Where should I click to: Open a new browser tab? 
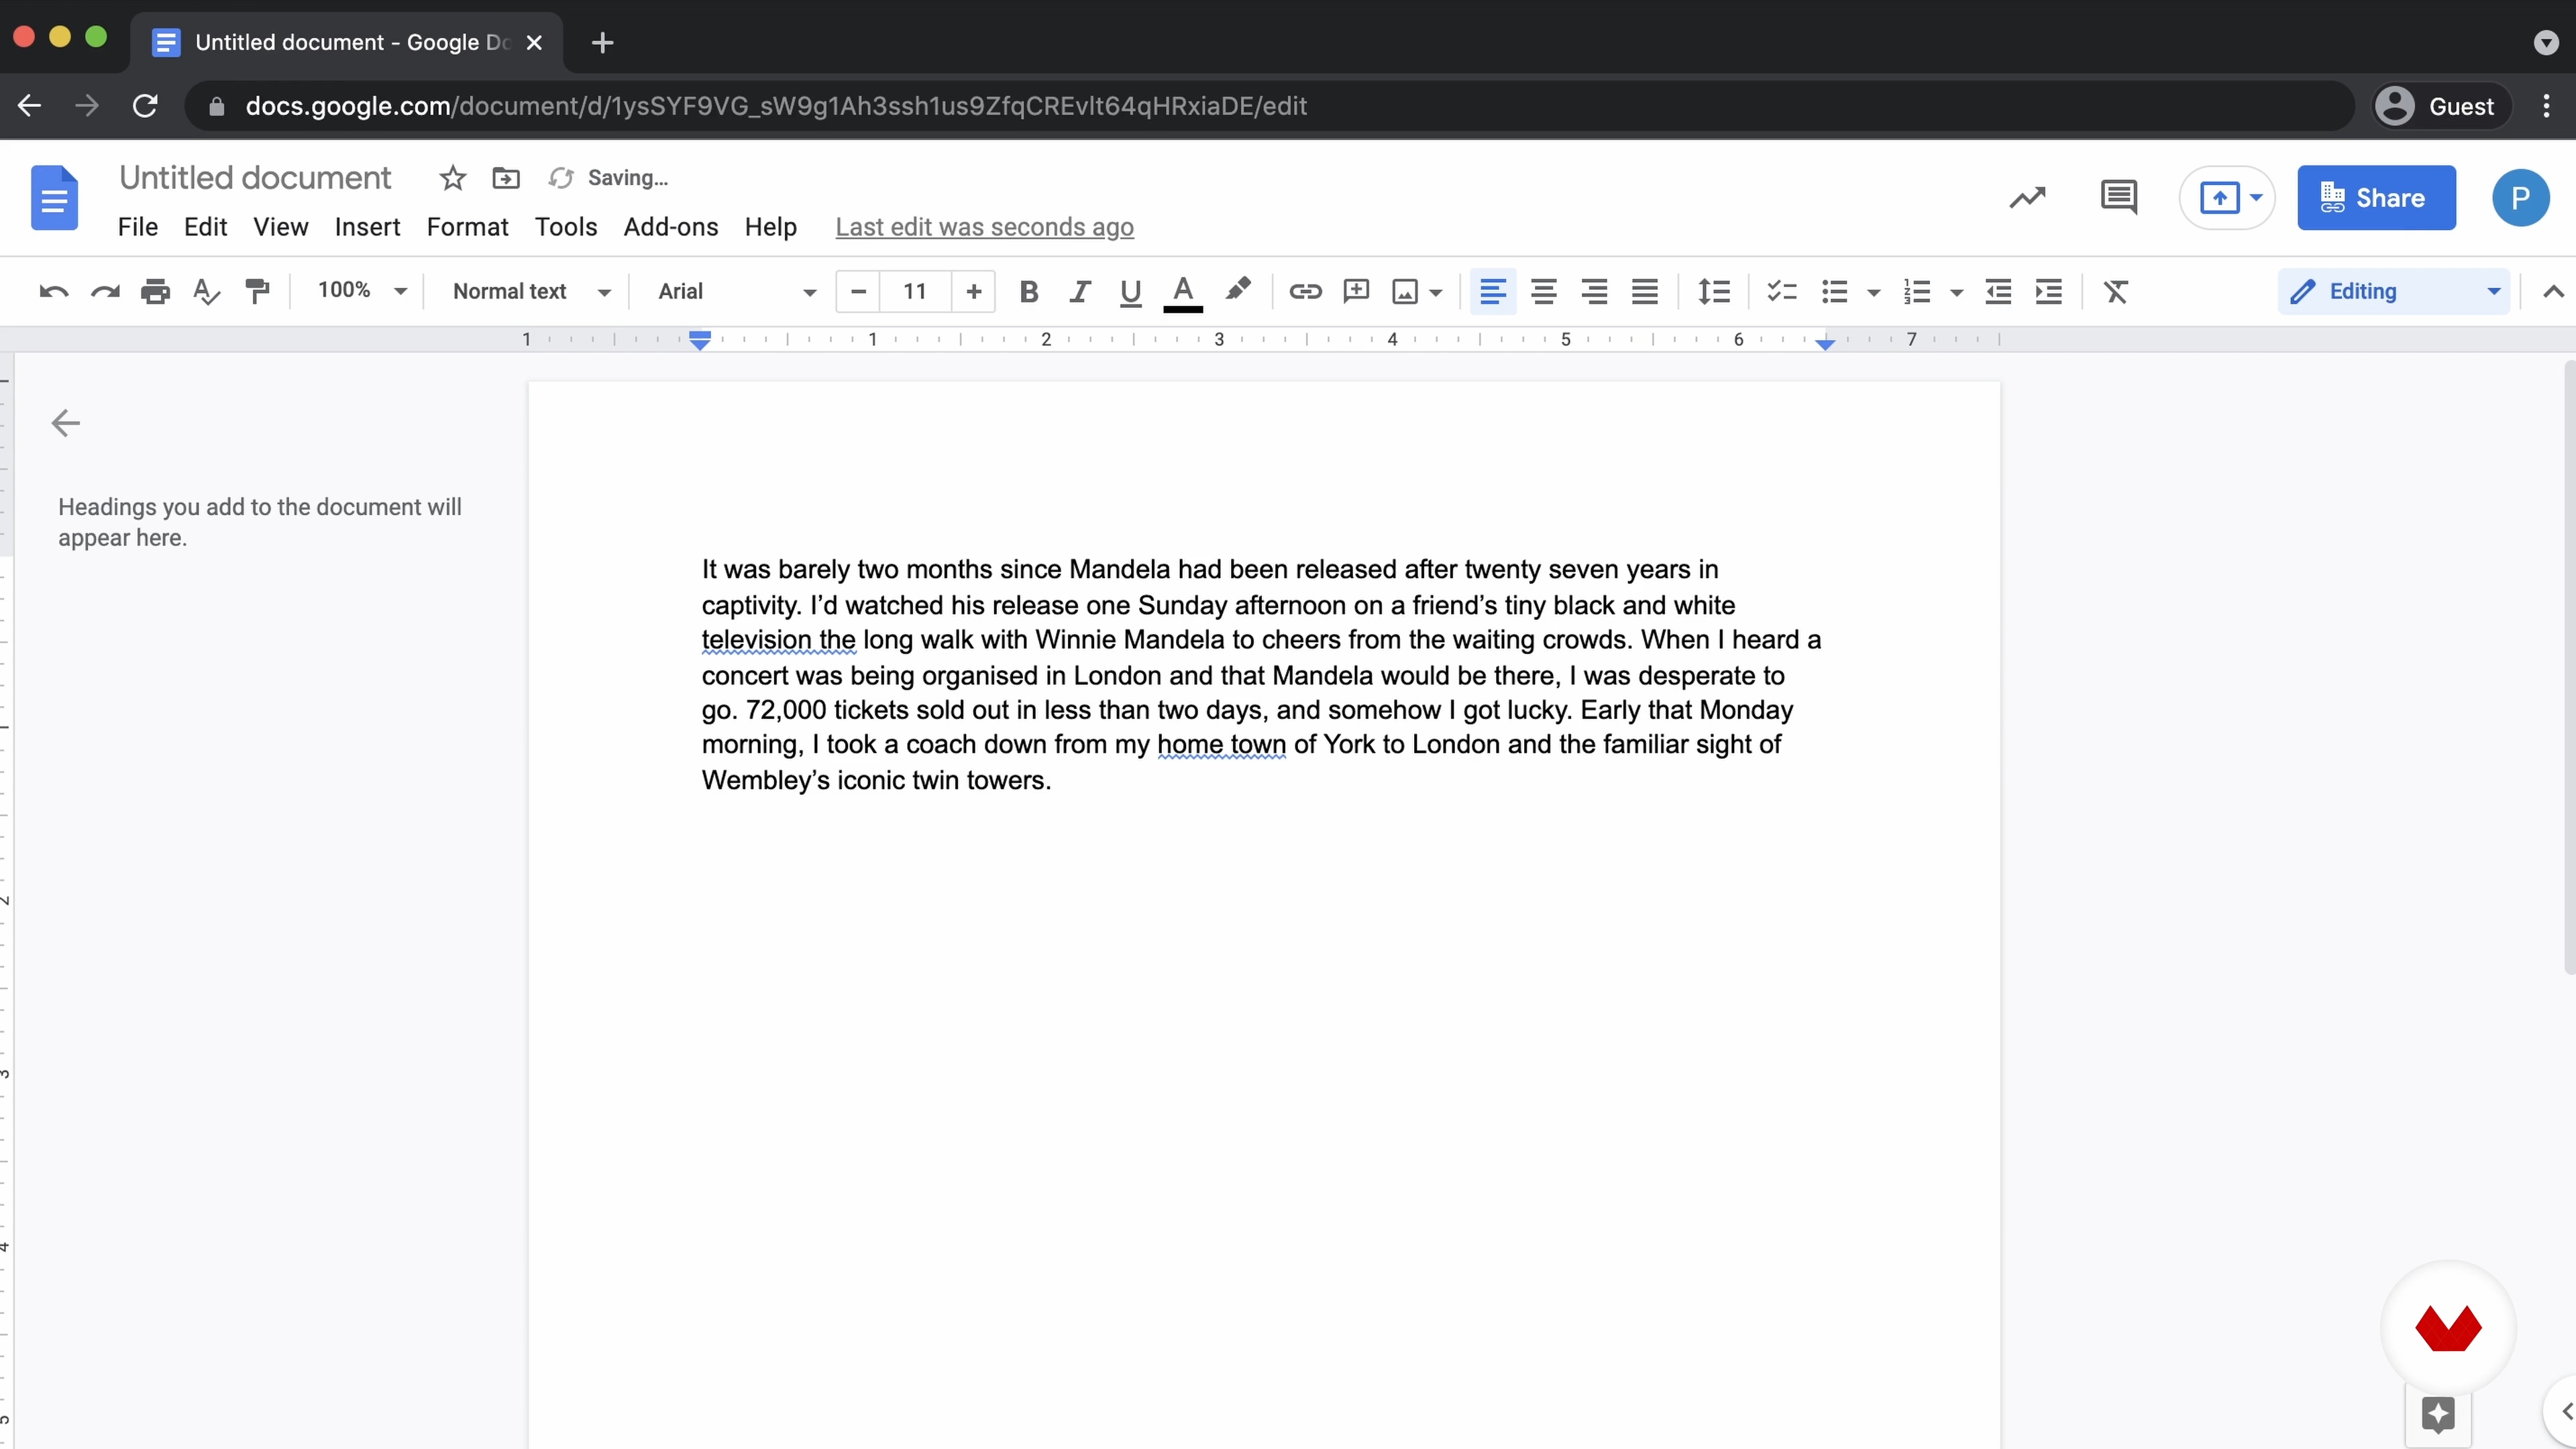602,42
